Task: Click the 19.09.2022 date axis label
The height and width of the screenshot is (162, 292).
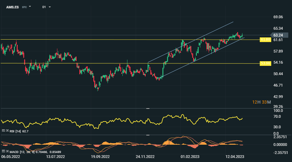Action: [x=100, y=157]
